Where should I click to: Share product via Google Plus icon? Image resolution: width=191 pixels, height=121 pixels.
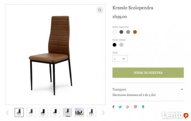point(128,107)
